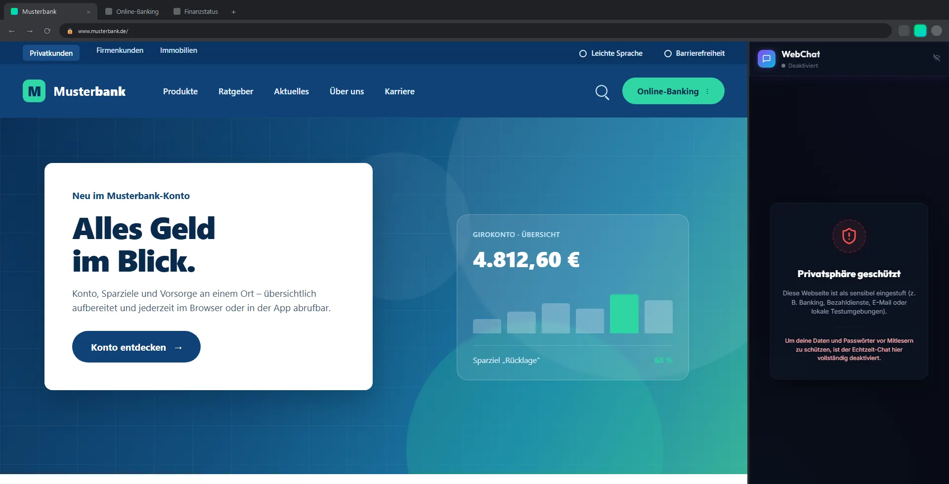
Task: Click the "GIROKONTO · ÜBERSICHT" label
Action: [x=517, y=235]
